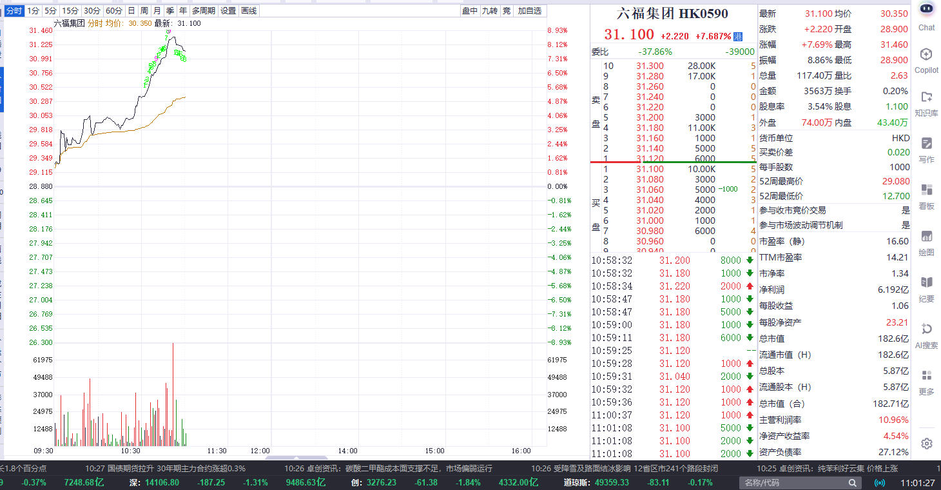Click the stock title 六福集团 HK0590
This screenshot has height=490, width=941.
coord(673,14)
